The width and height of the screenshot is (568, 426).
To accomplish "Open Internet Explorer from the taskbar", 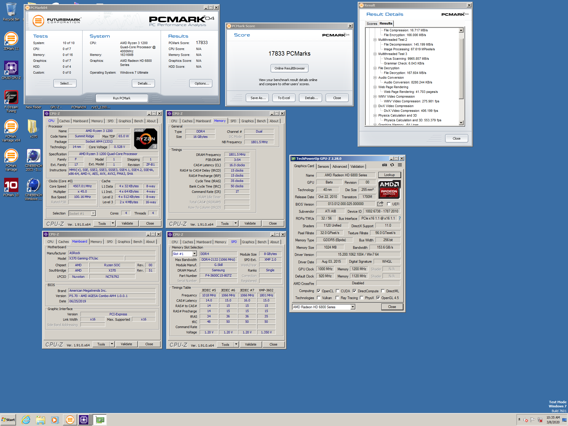I will (26, 419).
